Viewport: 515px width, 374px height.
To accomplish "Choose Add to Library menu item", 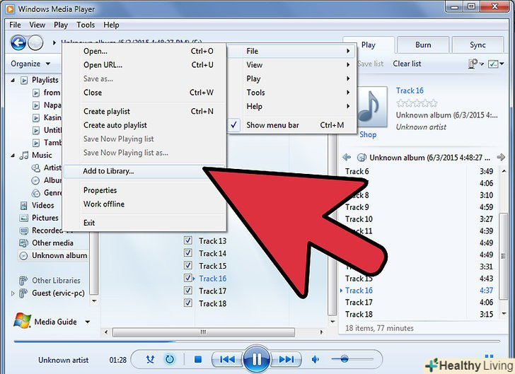I will tap(144, 171).
